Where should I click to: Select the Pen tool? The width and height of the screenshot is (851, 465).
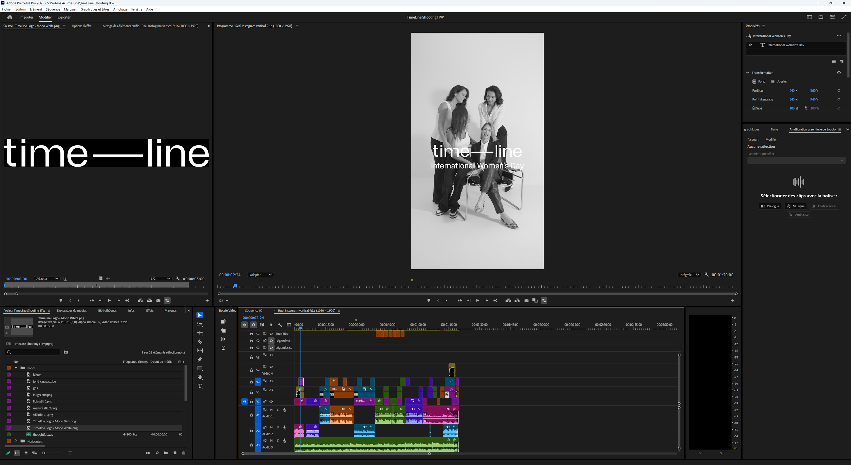tap(200, 360)
